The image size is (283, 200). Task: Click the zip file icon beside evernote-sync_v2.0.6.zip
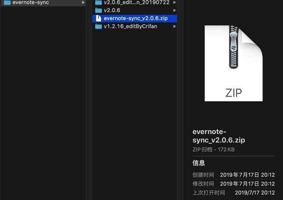click(98, 18)
